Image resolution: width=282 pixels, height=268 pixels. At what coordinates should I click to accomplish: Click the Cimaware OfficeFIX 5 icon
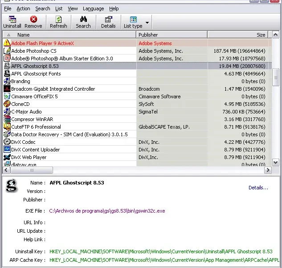7,96
